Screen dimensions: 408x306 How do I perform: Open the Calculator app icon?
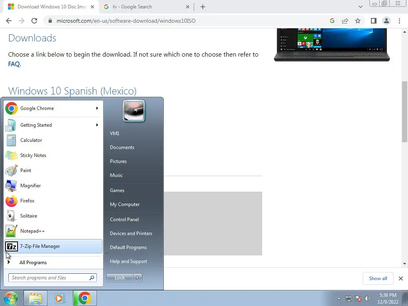[11, 140]
